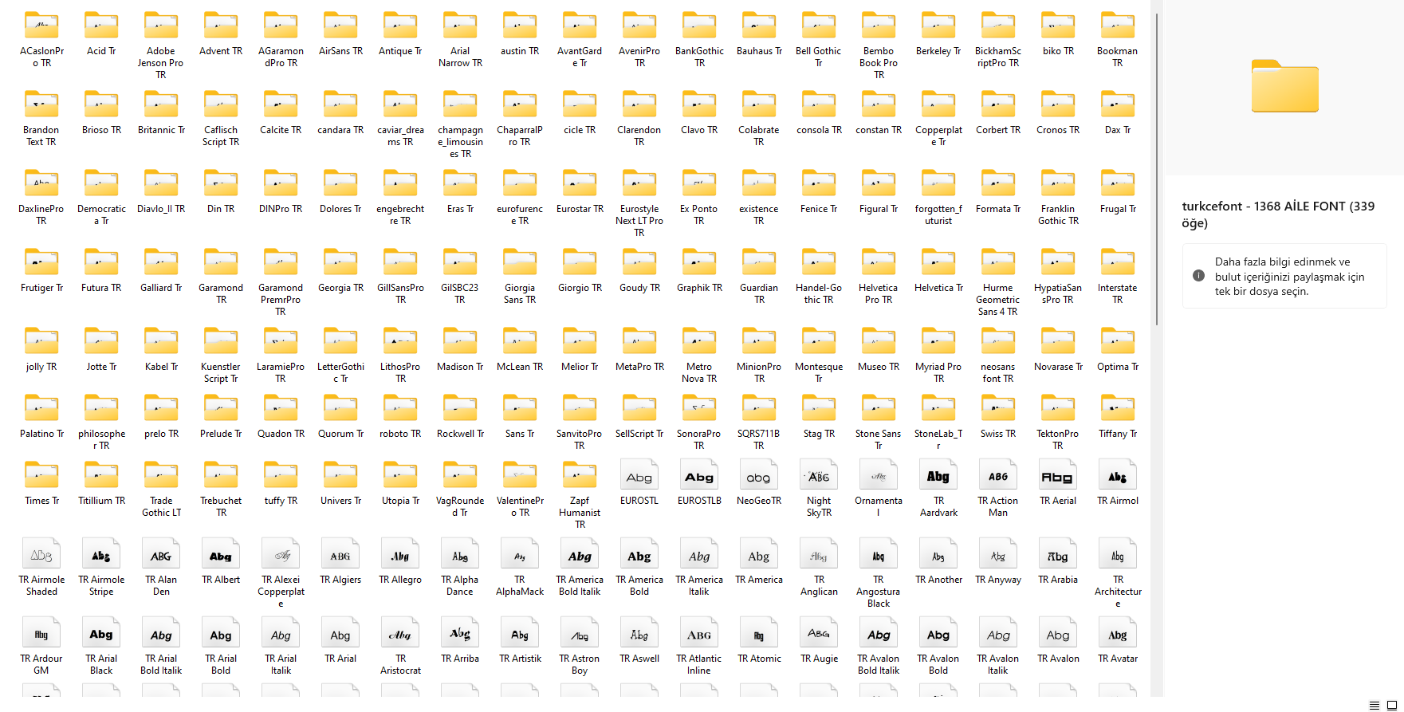This screenshot has width=1404, height=712.
Task: Click the info icon in the details pane
Action: click(x=1198, y=276)
